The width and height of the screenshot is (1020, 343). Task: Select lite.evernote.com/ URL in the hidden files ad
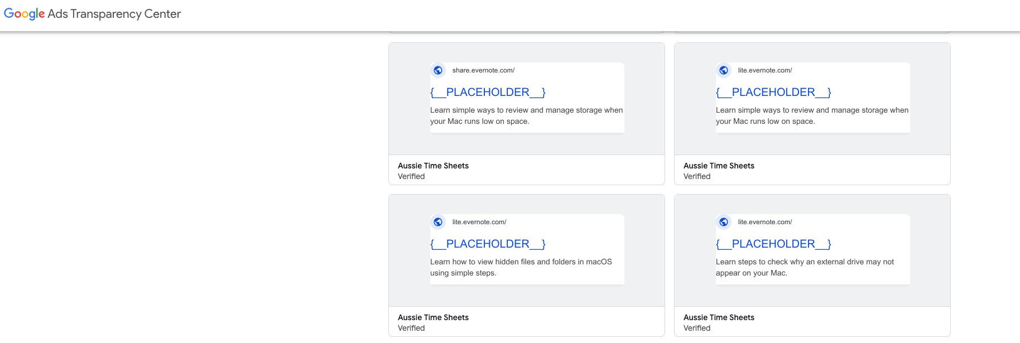(479, 222)
